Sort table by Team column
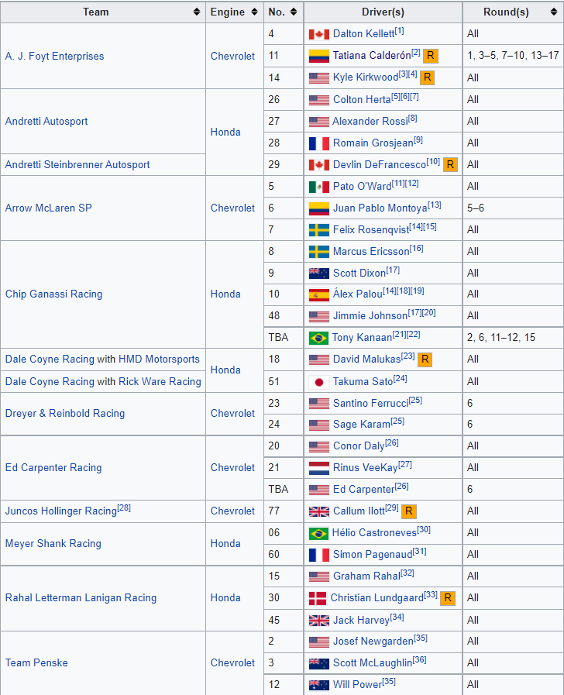 coord(197,12)
